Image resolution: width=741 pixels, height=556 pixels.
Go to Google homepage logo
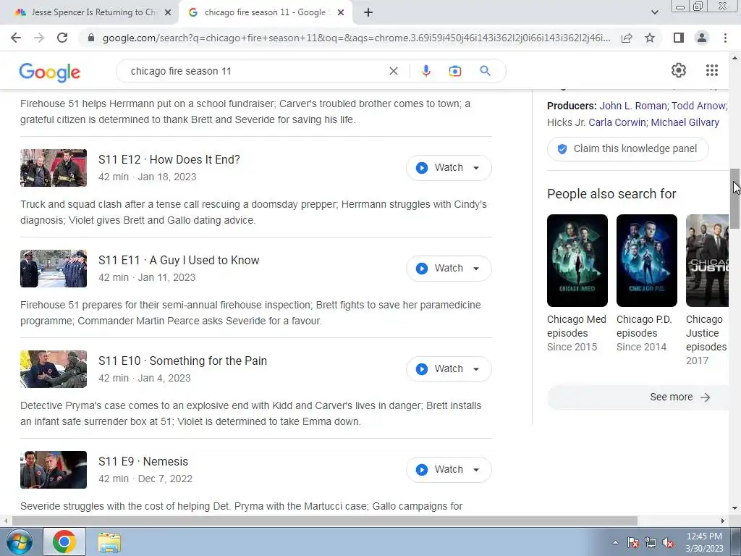(50, 72)
